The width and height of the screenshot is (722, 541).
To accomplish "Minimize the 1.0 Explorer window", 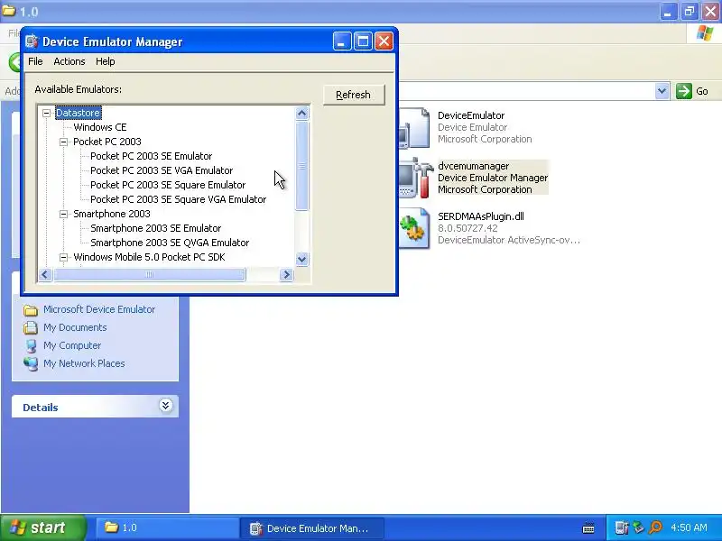I will [668, 12].
